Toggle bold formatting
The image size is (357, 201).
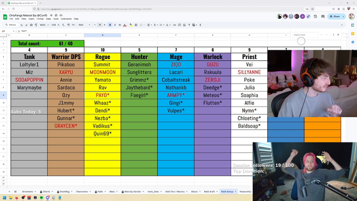(x=110, y=25)
